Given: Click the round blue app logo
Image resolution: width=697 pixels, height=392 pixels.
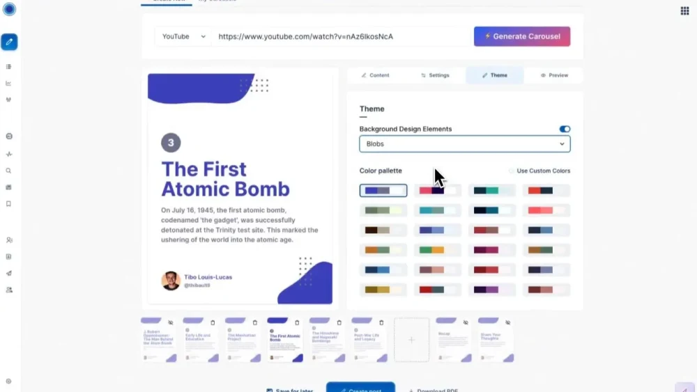Looking at the screenshot, I should point(9,9).
